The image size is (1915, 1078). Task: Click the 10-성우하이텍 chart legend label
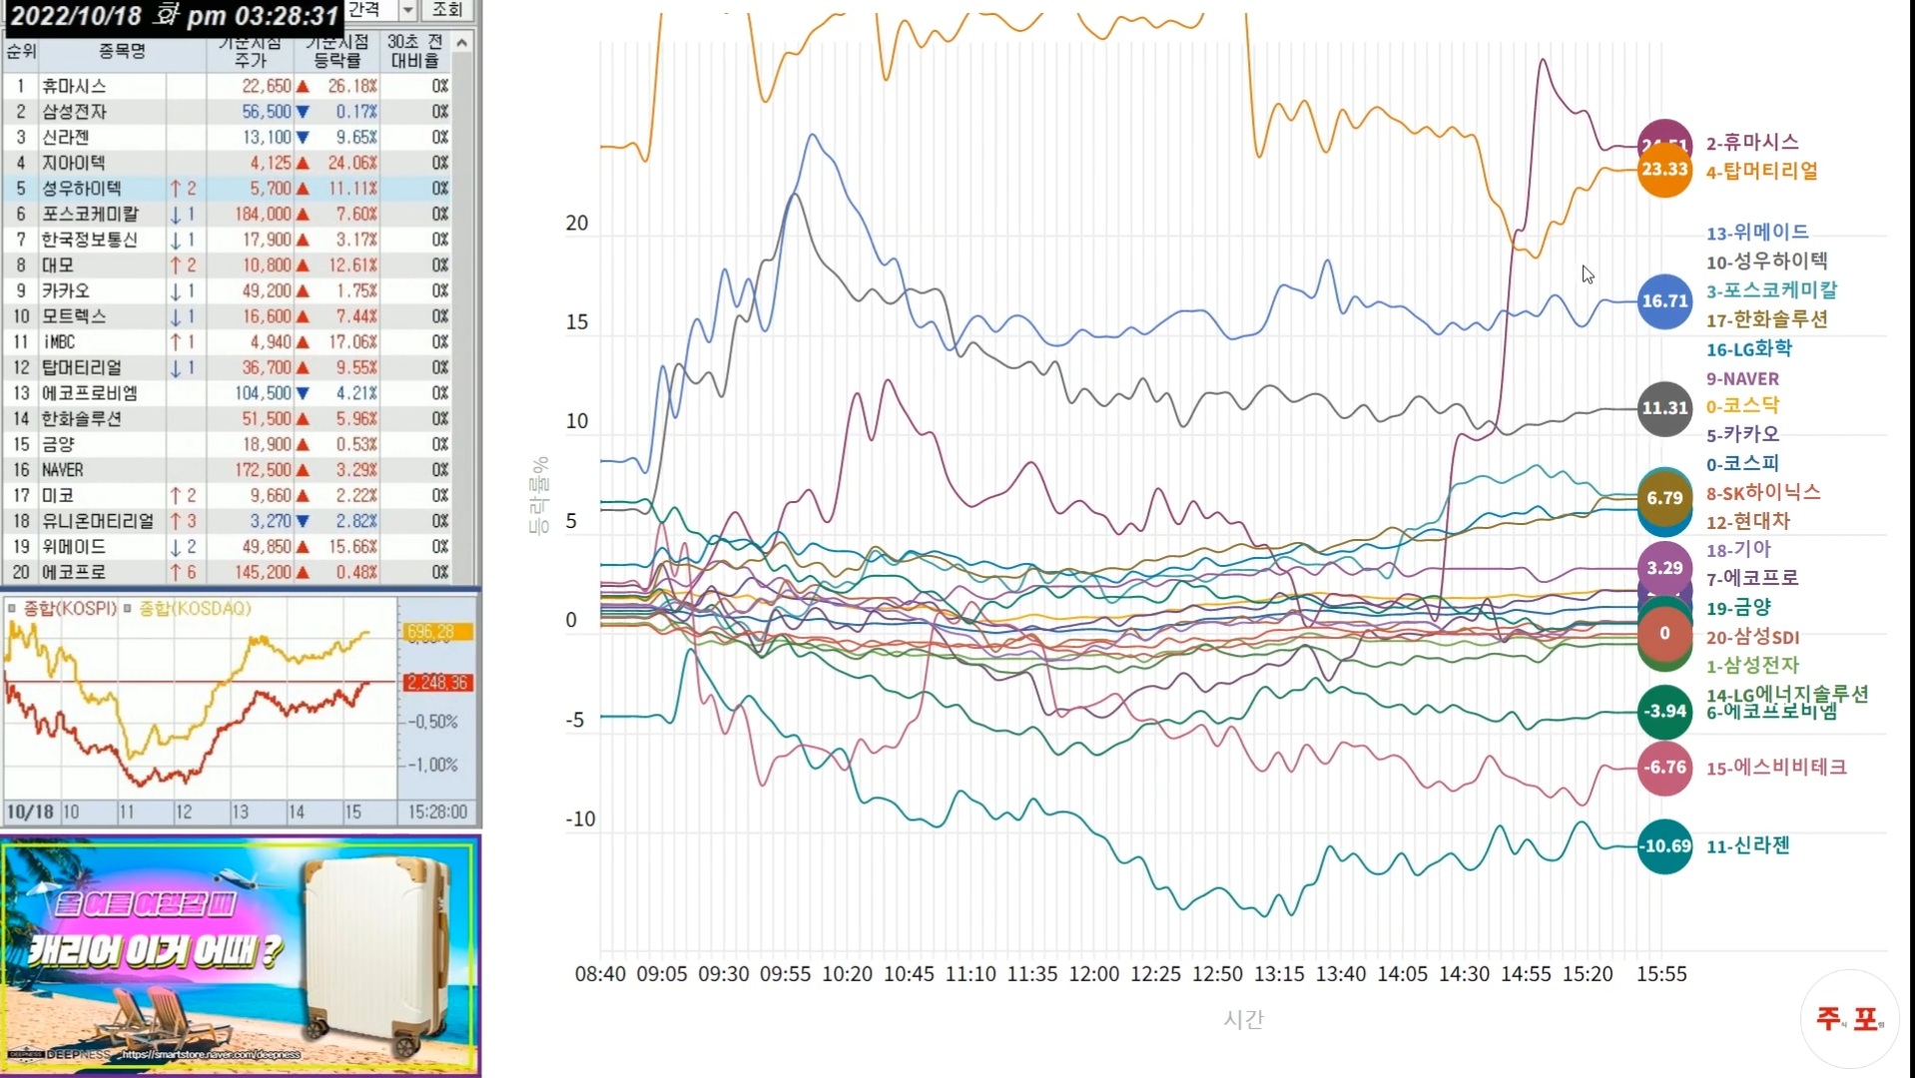pyautogui.click(x=1766, y=262)
